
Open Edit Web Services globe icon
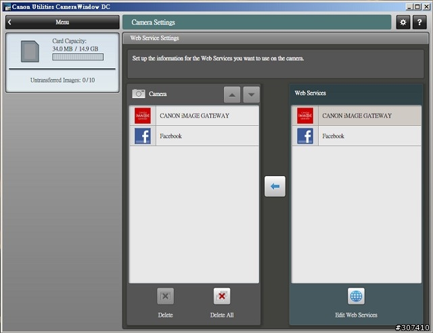tap(356, 296)
